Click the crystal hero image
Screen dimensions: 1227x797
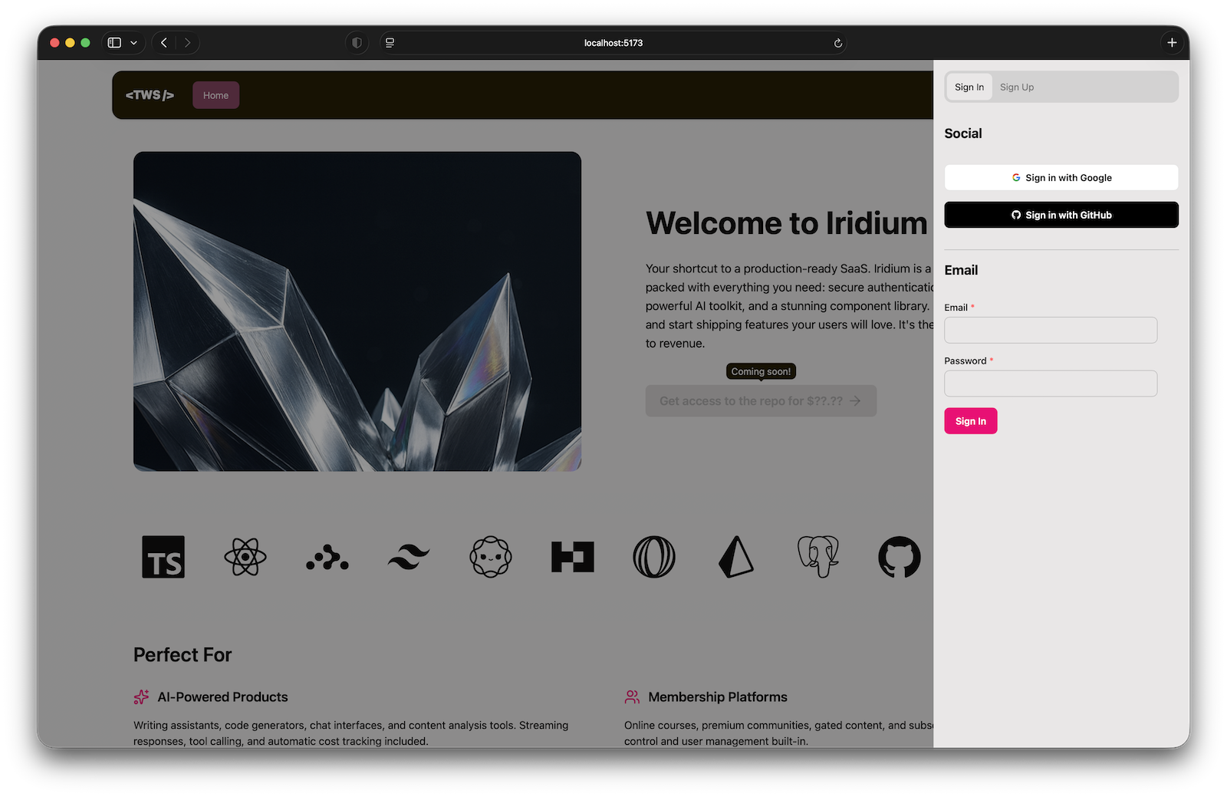357,311
